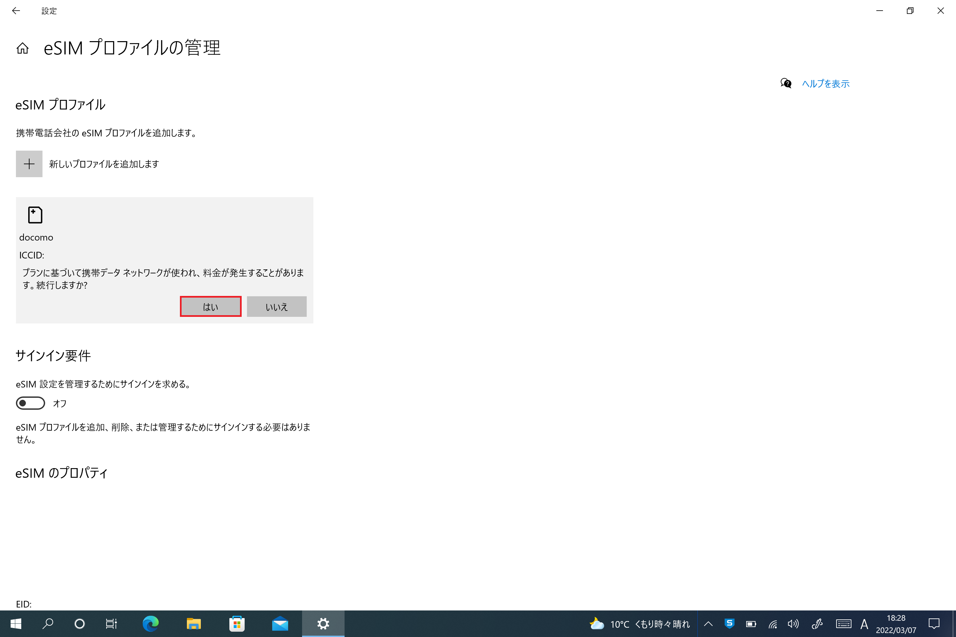Click the eSIM のプロパティ heading

tap(62, 473)
